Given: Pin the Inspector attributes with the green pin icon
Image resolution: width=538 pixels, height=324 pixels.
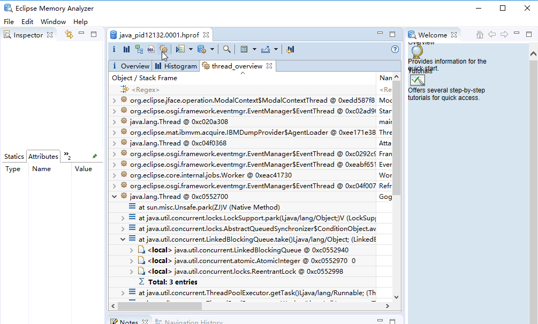Looking at the screenshot, I should (95, 156).
